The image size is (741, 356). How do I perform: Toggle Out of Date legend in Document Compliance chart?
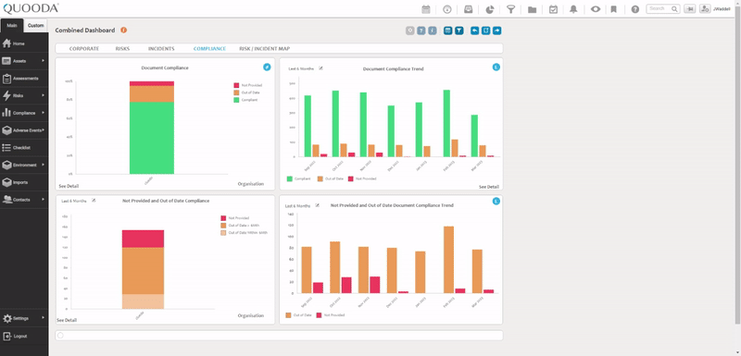point(246,92)
